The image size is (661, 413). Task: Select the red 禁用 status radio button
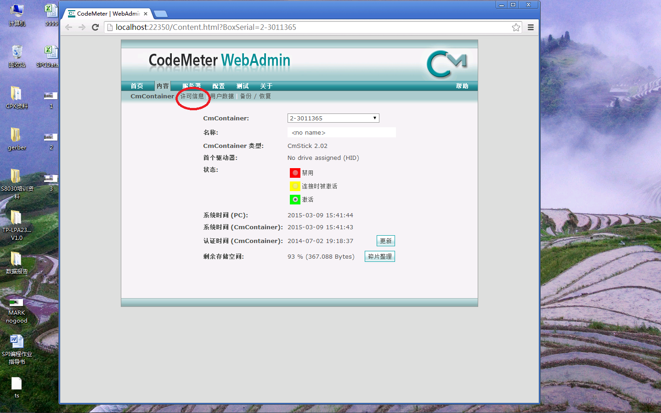[x=295, y=173]
